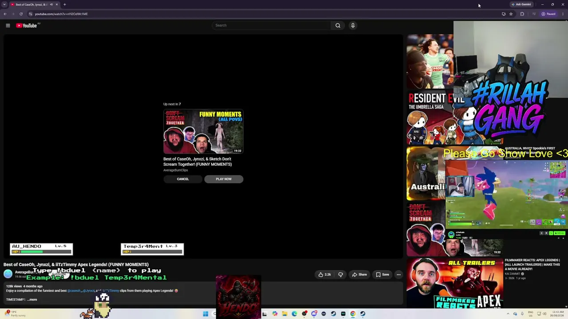
Task: Open the ENG US language switcher
Action: point(530,314)
